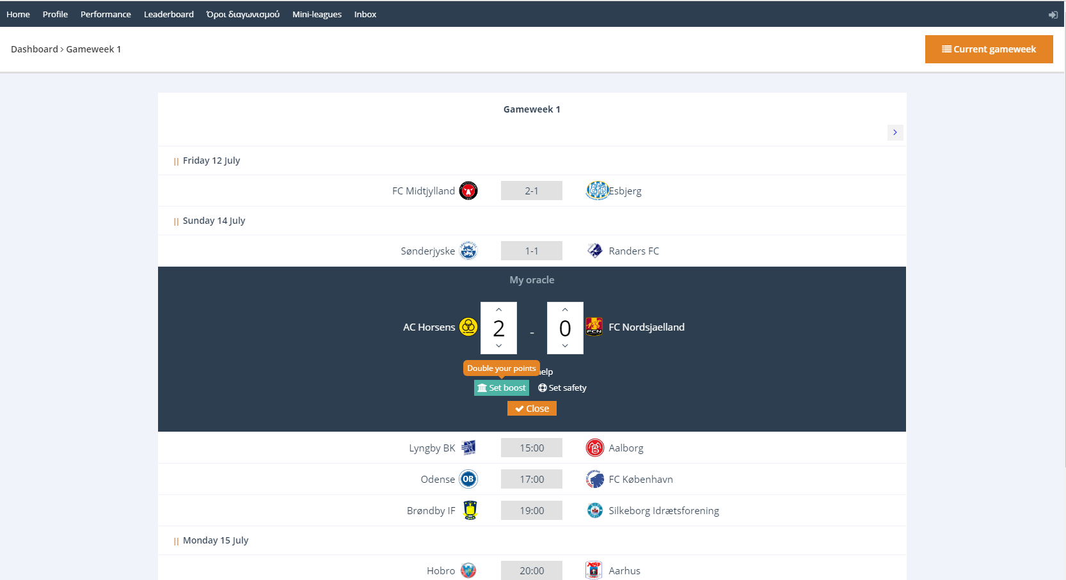Viewport: 1066px width, 580px height.
Task: Open the Lyngby BK 15:00 match prediction
Action: point(531,448)
